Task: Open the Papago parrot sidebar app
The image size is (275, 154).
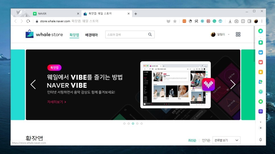Action: [x=260, y=82]
